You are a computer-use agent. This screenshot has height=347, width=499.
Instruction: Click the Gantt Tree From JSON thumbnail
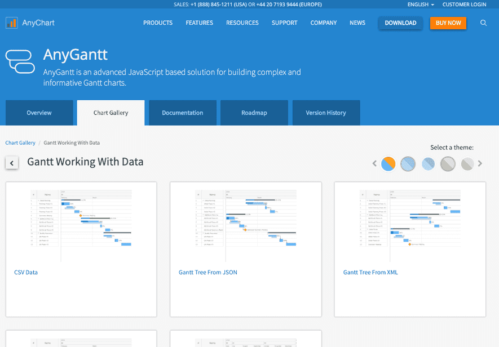click(245, 223)
